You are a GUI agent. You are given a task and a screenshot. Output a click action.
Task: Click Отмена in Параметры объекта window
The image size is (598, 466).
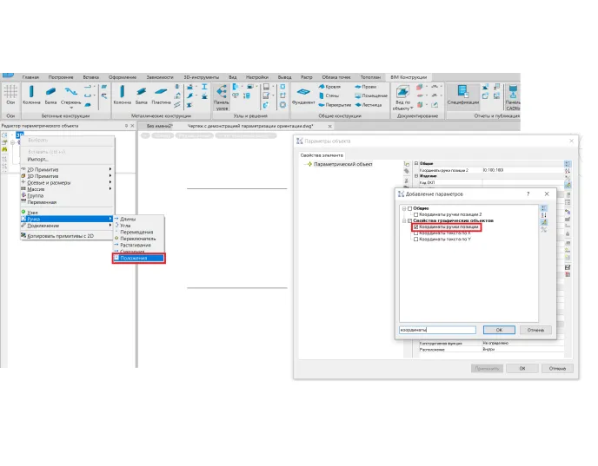click(x=557, y=369)
